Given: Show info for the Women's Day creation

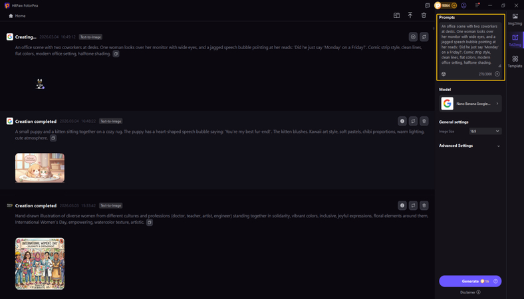Looking at the screenshot, I should point(402,206).
